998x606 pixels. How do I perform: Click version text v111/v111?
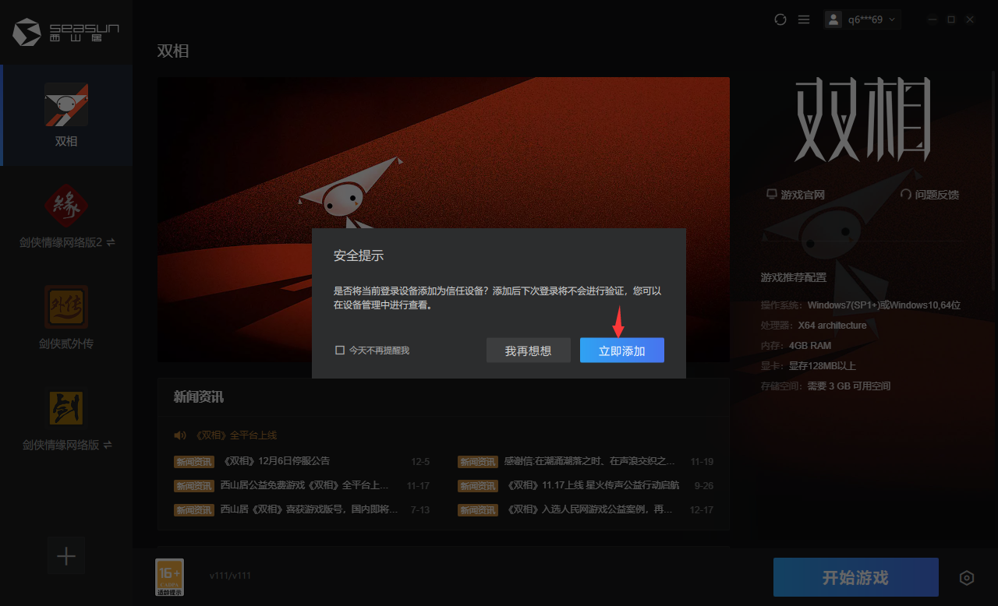(x=230, y=576)
